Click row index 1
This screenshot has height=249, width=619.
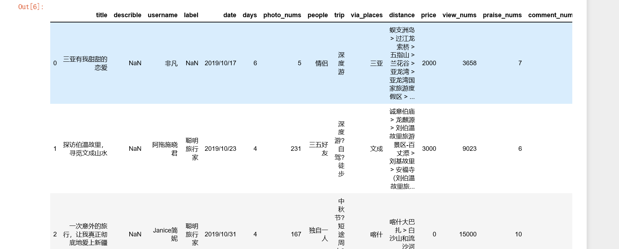tap(55, 149)
